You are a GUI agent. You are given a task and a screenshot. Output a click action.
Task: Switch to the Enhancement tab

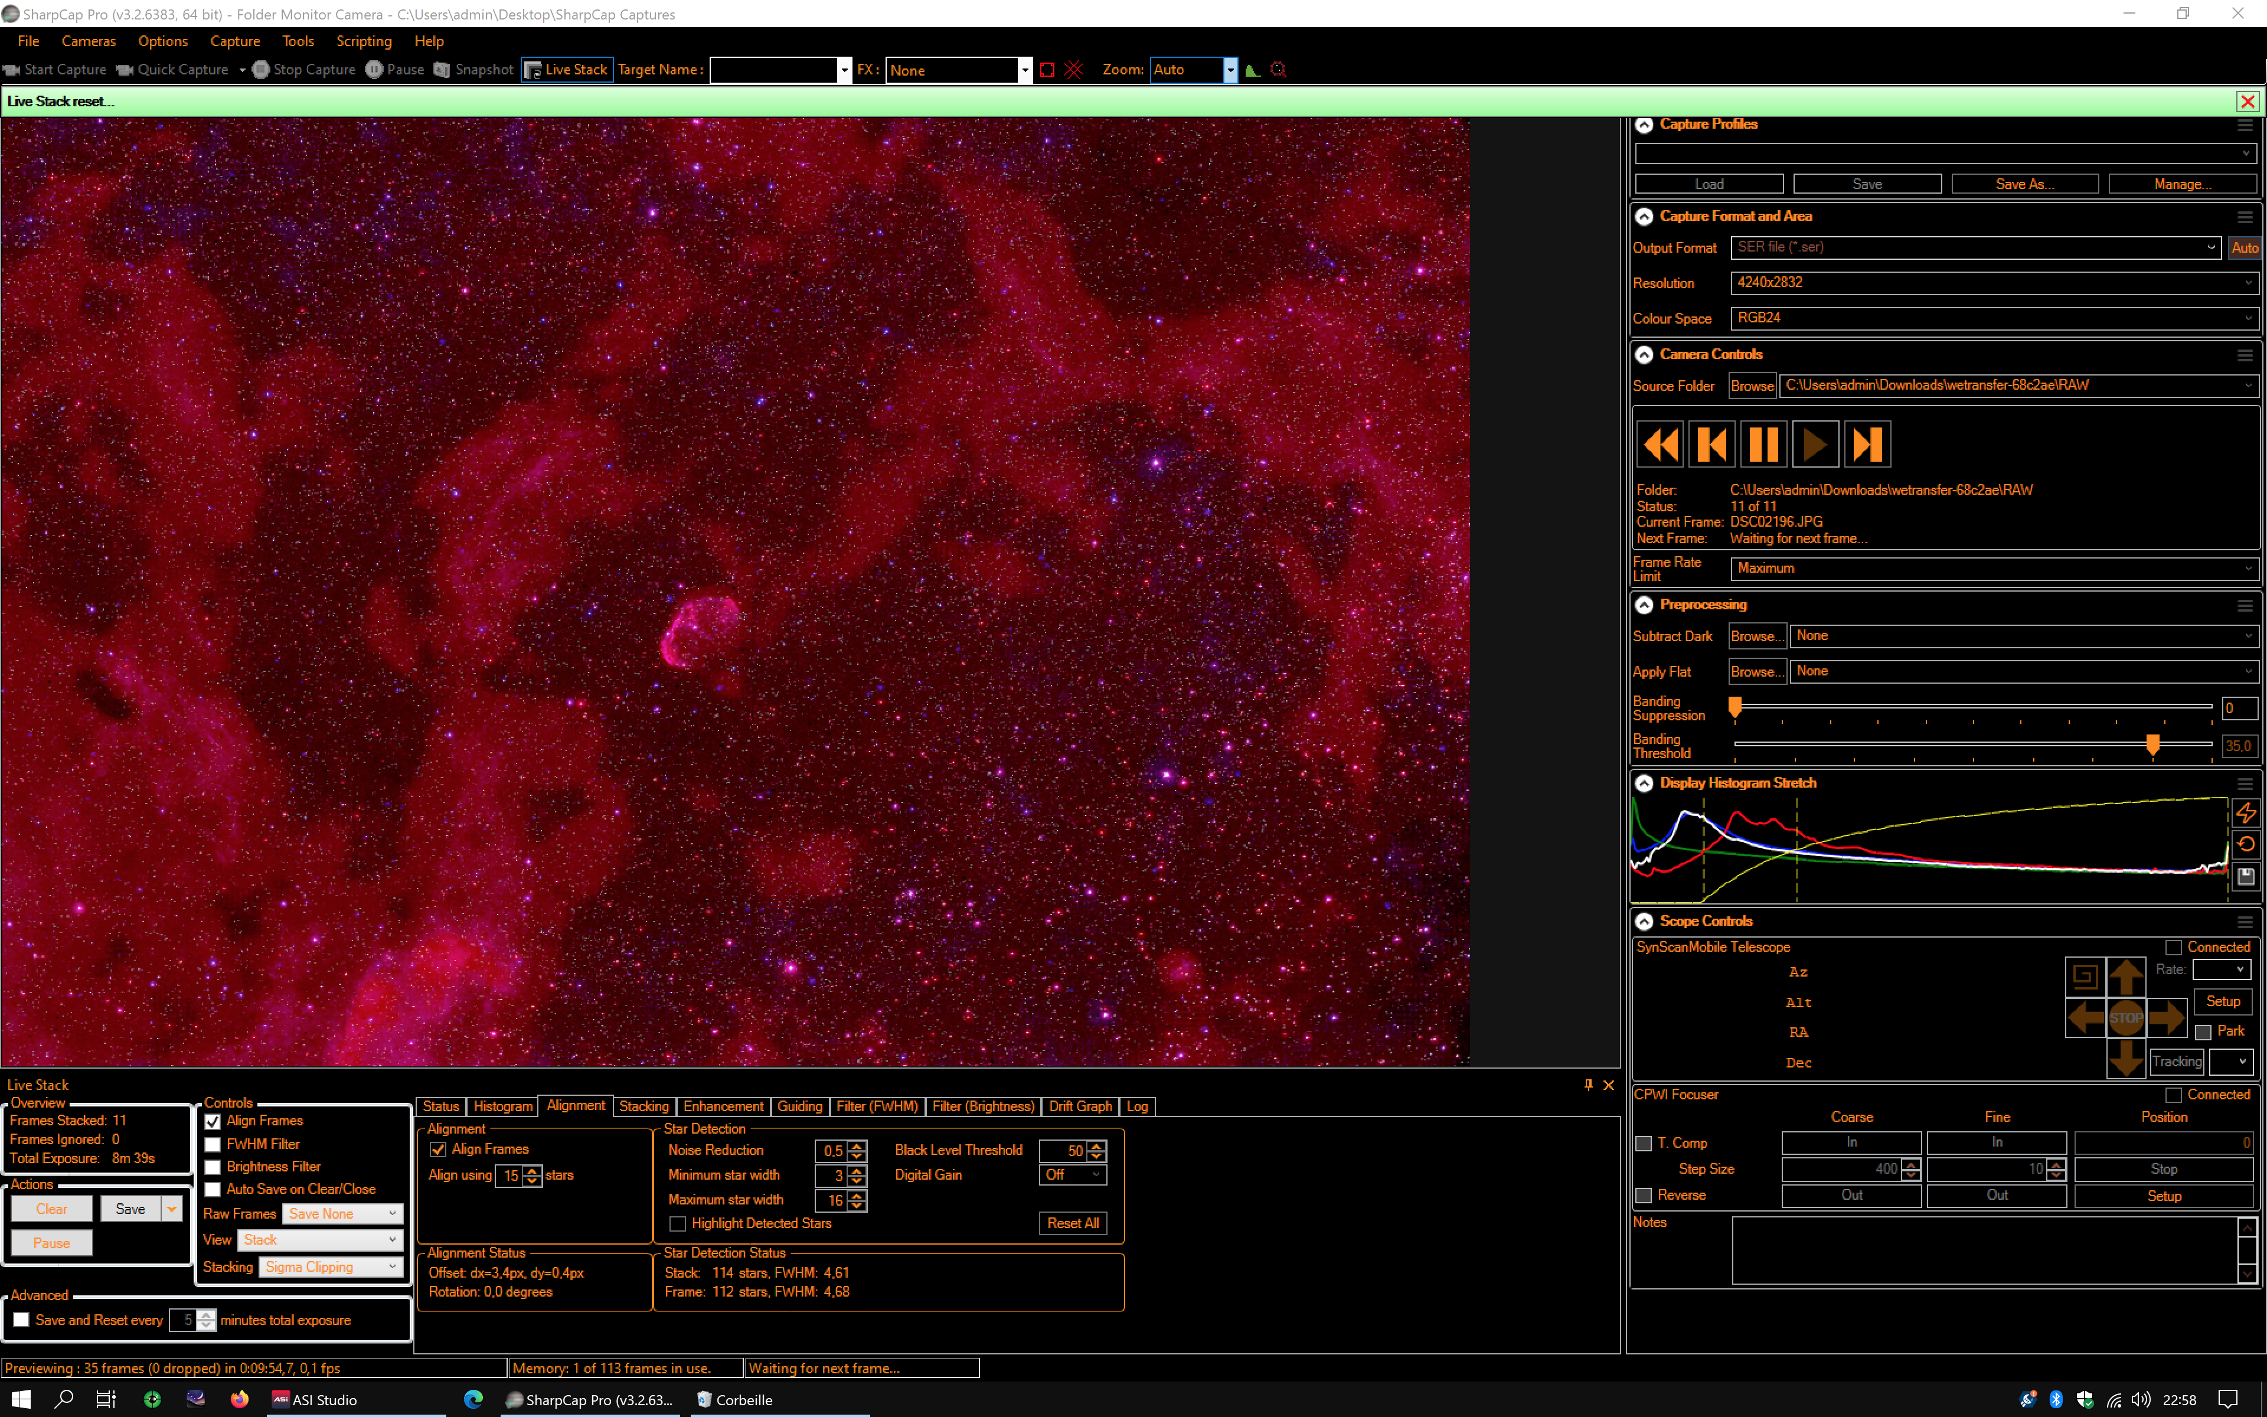(722, 1107)
